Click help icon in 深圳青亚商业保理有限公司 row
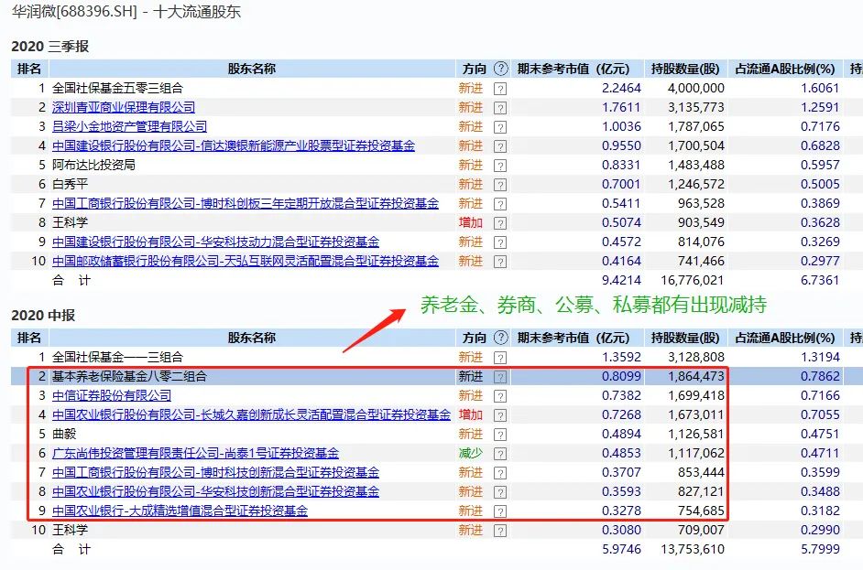Image resolution: width=863 pixels, height=570 pixels. [499, 108]
